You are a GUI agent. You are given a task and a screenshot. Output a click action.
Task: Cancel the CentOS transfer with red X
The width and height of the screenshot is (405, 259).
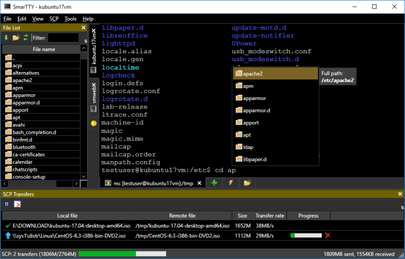(328, 236)
